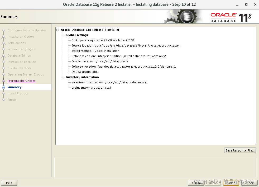
Task: Go back with the Back button
Action: (x=196, y=183)
